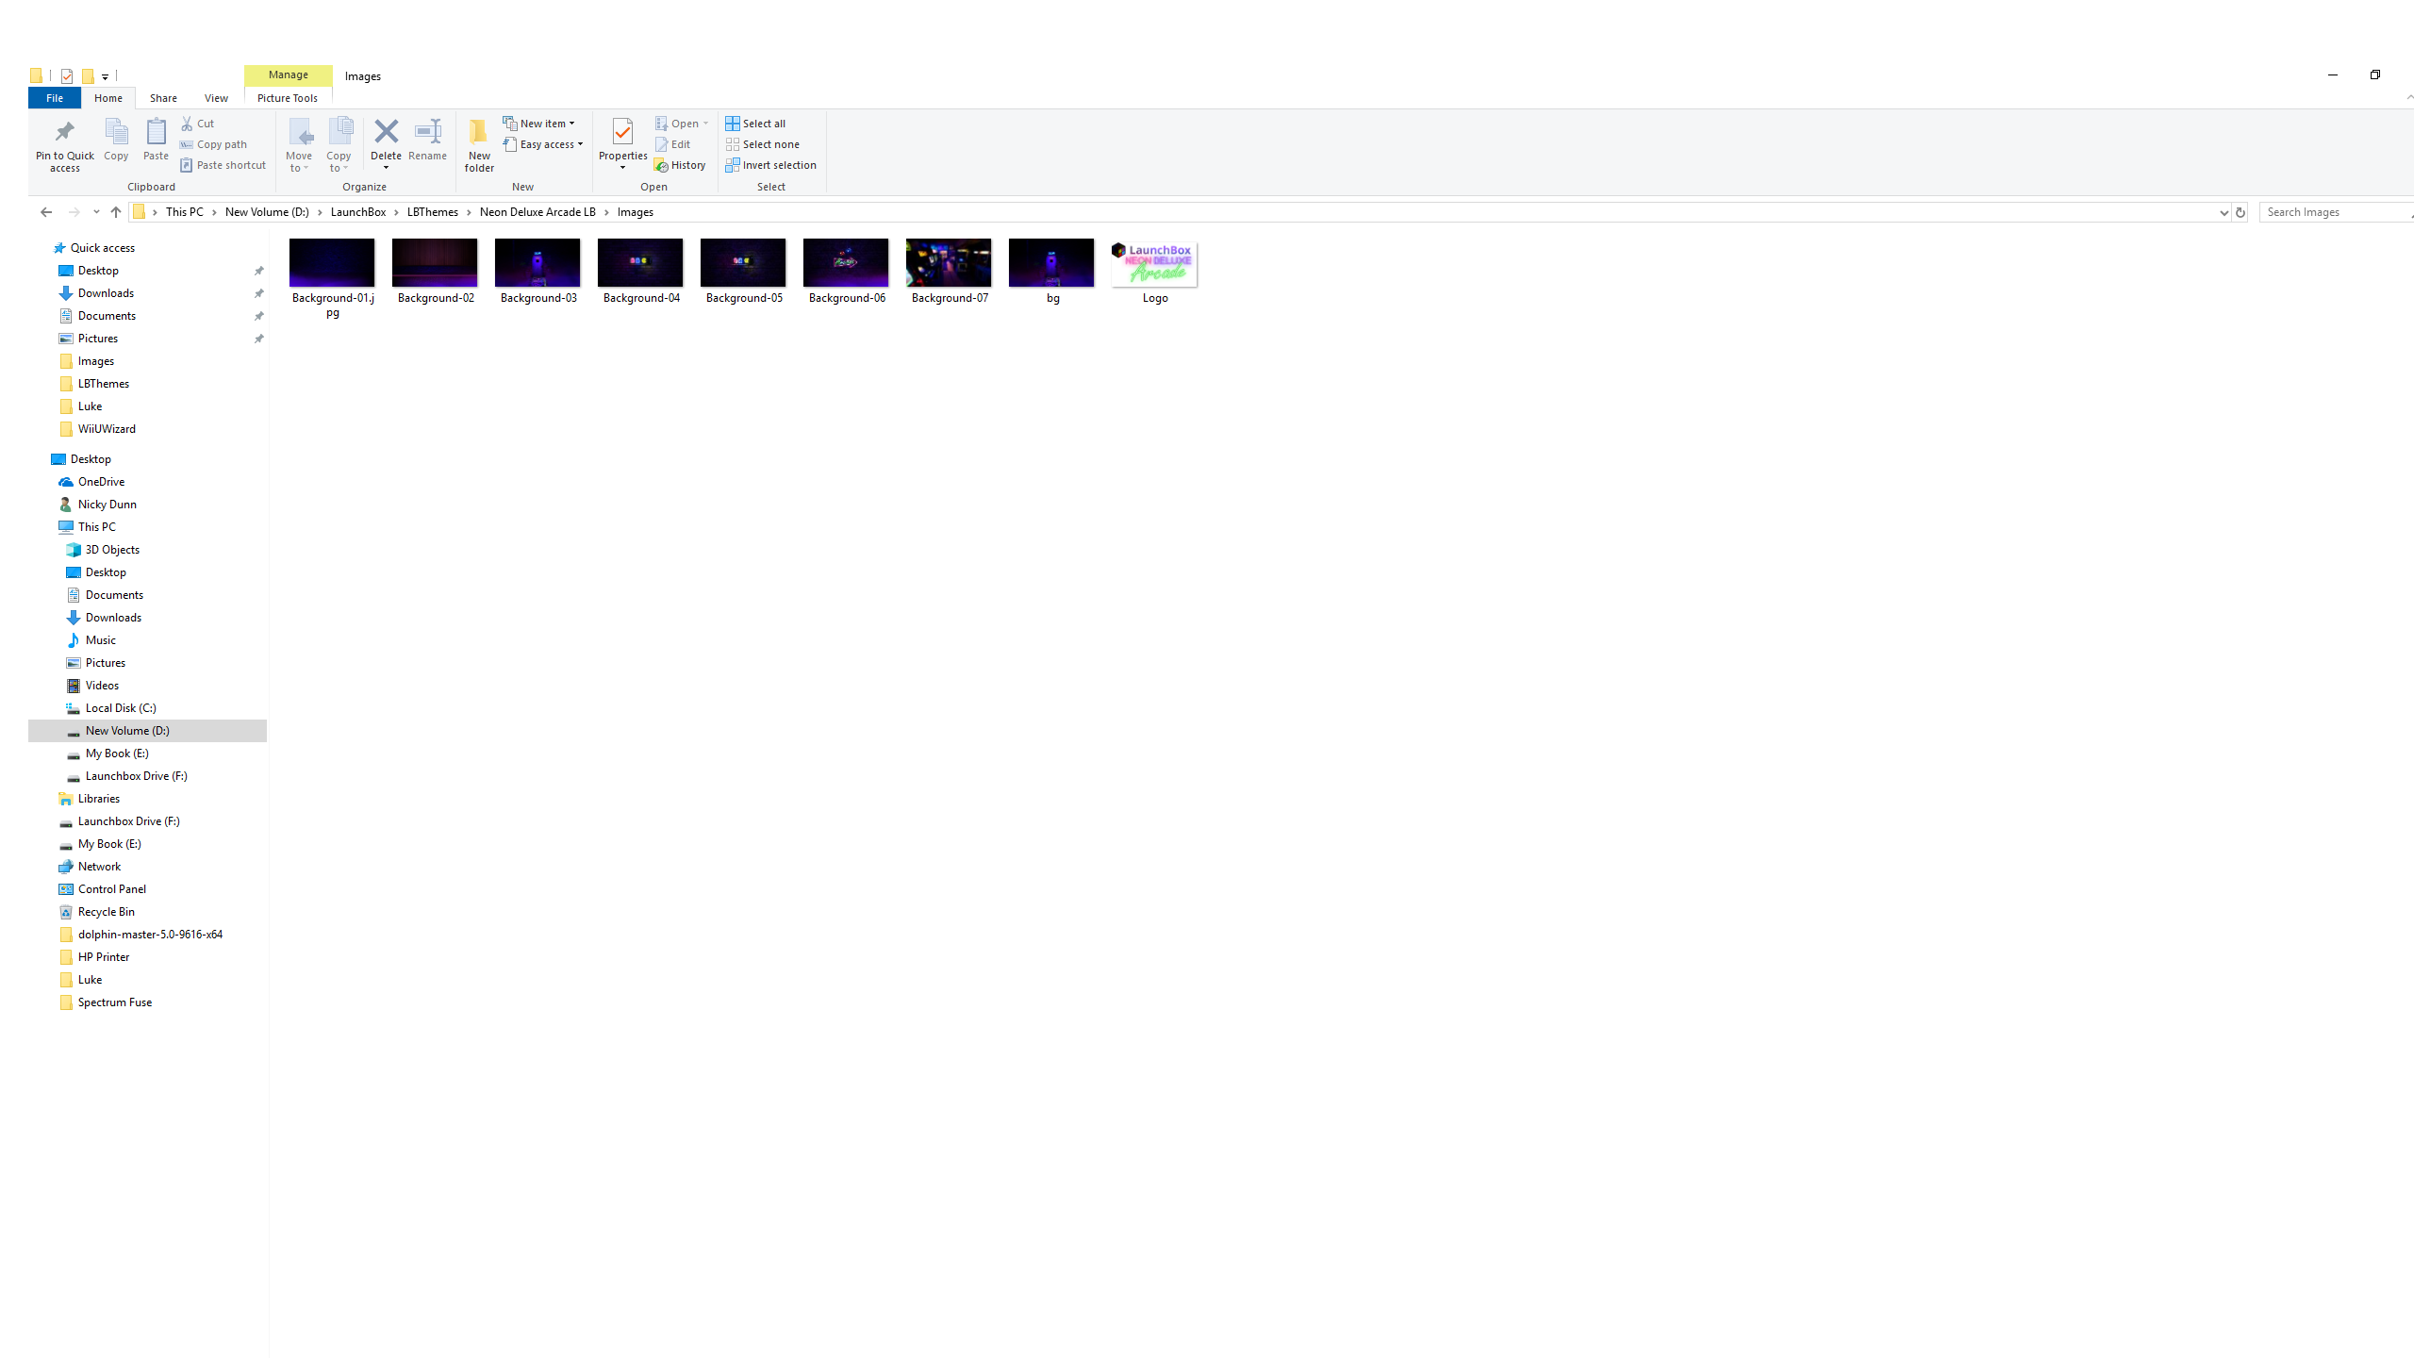Open dolphin-master-5.0-9616-x64 folder

[150, 935]
